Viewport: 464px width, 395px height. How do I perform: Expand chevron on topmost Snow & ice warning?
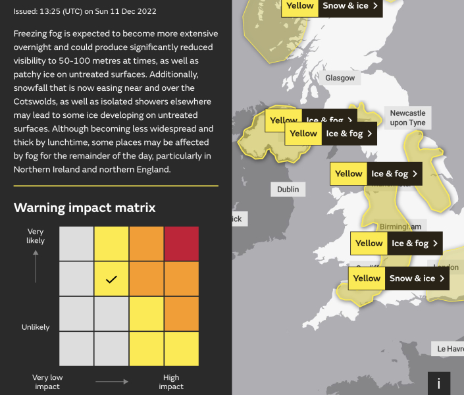[x=375, y=6]
